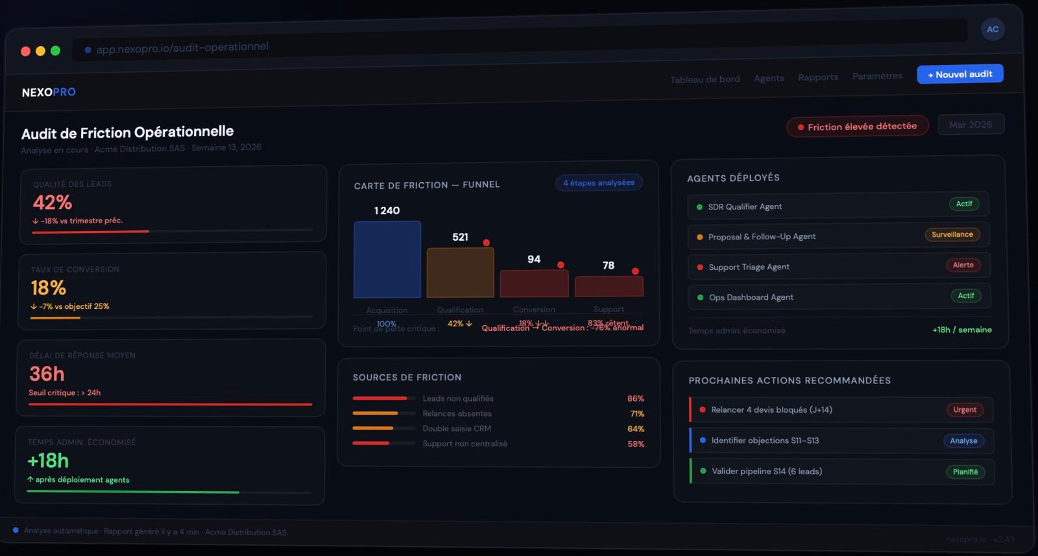
Task: Click the blue dot beside Identifier objections S11–S13
Action: [703, 441]
